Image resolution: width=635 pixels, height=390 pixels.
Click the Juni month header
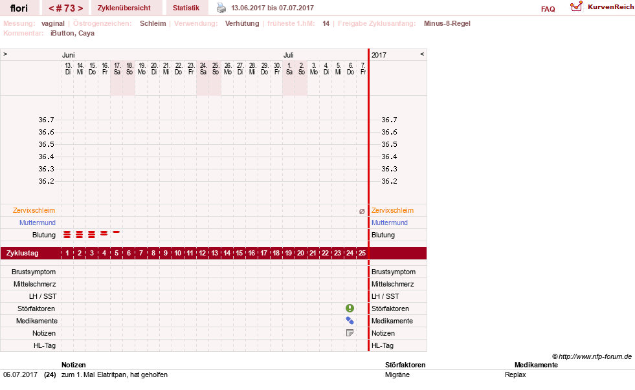click(x=68, y=55)
